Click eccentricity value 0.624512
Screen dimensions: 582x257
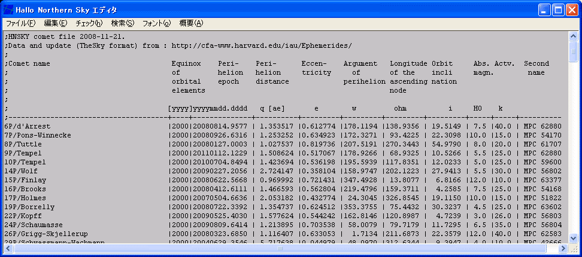[x=319, y=207]
